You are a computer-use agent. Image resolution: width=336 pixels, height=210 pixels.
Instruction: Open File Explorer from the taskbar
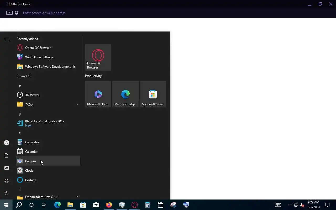click(70, 205)
